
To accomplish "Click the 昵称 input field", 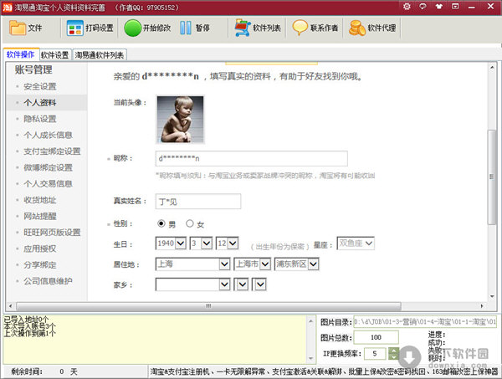I will tap(251, 158).
